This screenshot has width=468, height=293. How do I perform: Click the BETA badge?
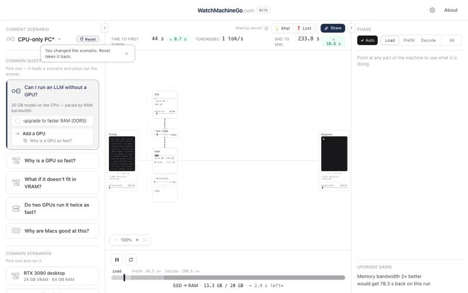263,10
